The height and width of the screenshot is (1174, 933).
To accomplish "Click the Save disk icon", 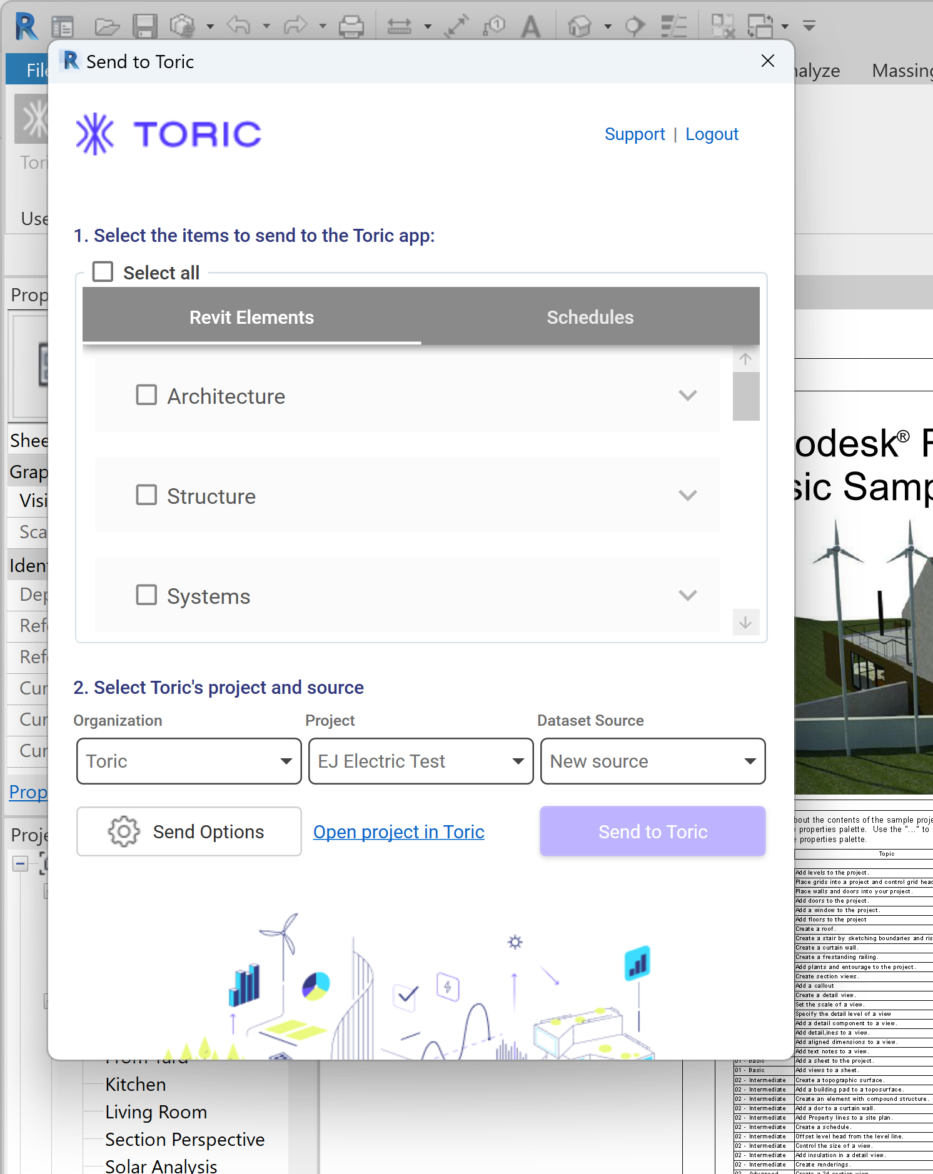I will (x=144, y=26).
